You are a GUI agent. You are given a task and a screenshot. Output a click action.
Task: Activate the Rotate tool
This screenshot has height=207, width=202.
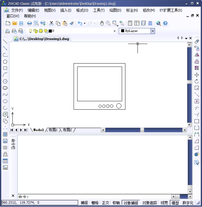tap(197, 81)
